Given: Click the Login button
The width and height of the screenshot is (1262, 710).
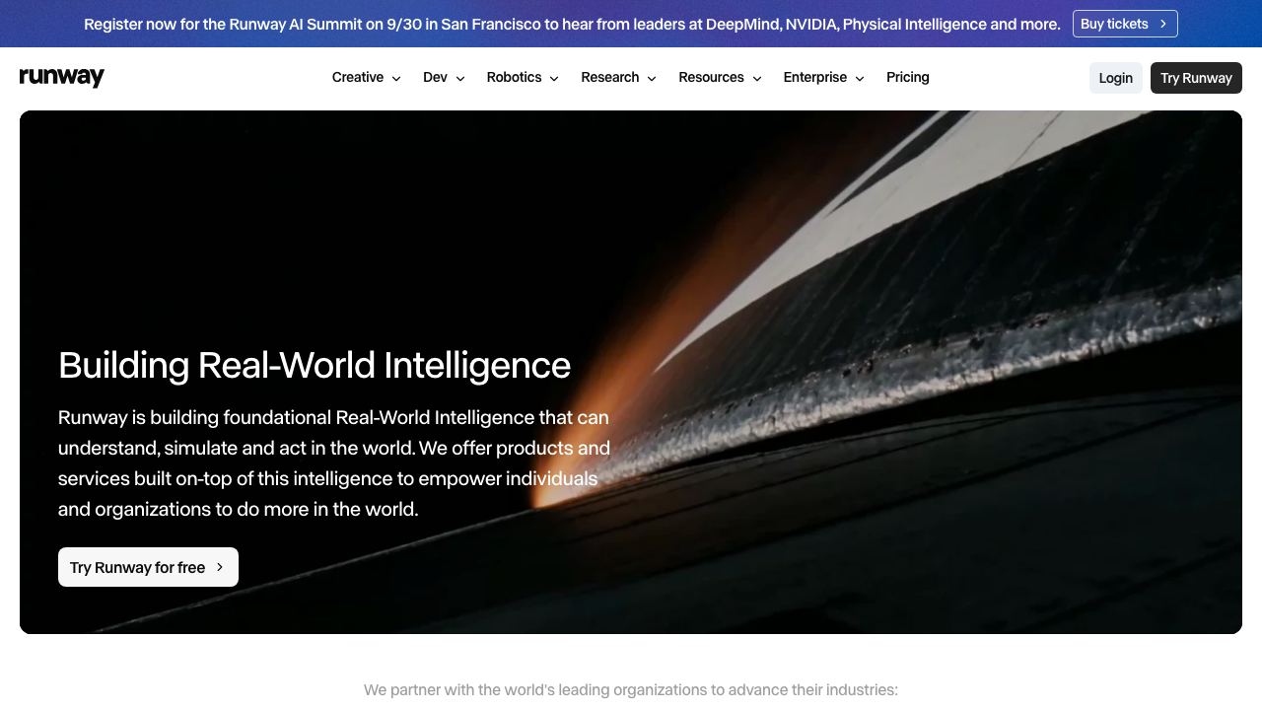Looking at the screenshot, I should pyautogui.click(x=1116, y=78).
